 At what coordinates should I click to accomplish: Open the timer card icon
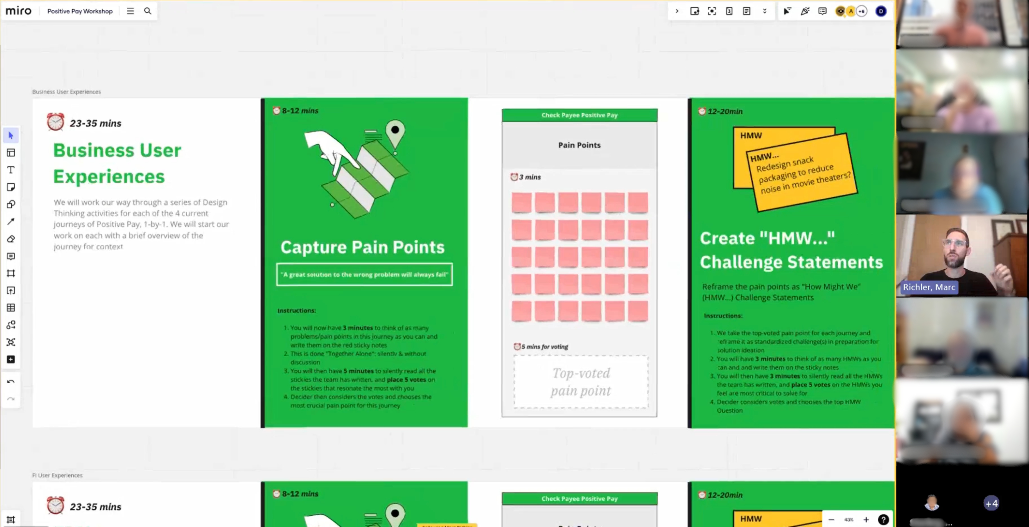tap(730, 11)
